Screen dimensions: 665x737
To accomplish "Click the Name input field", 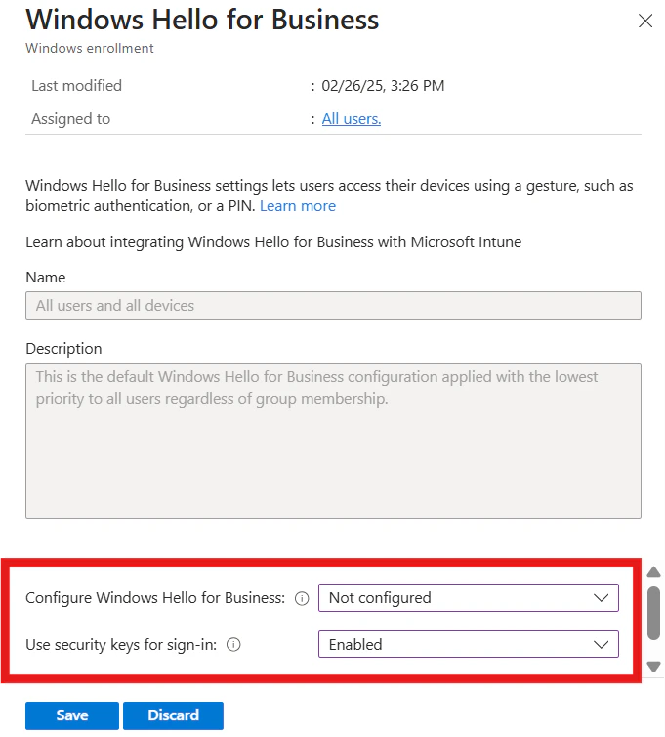I will [x=333, y=306].
